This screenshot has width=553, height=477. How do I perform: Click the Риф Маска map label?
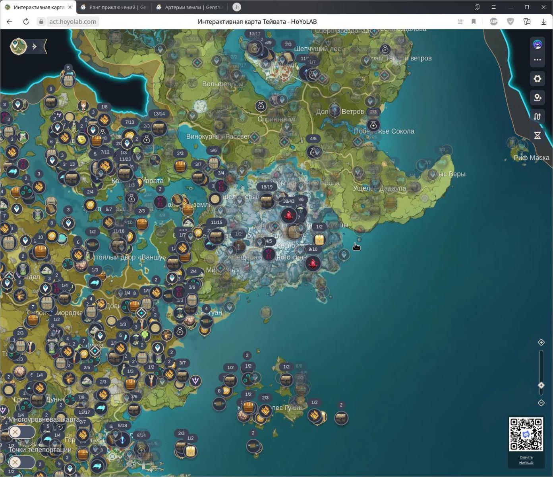(532, 158)
